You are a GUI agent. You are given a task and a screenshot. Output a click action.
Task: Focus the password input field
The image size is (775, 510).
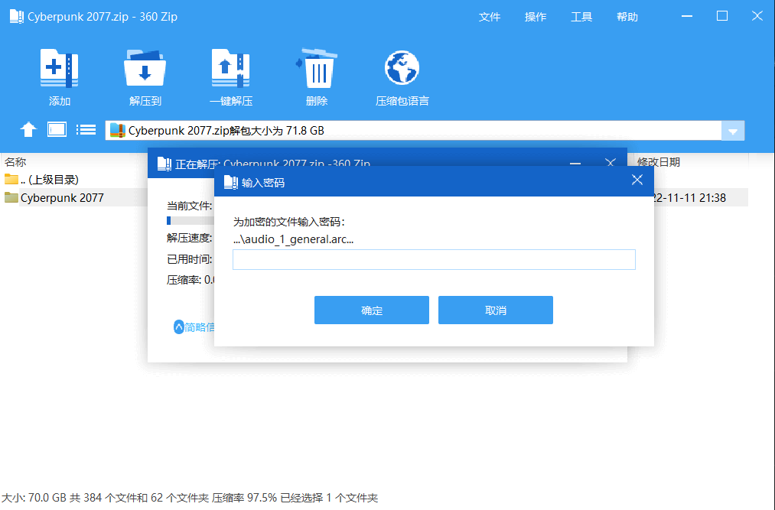434,259
